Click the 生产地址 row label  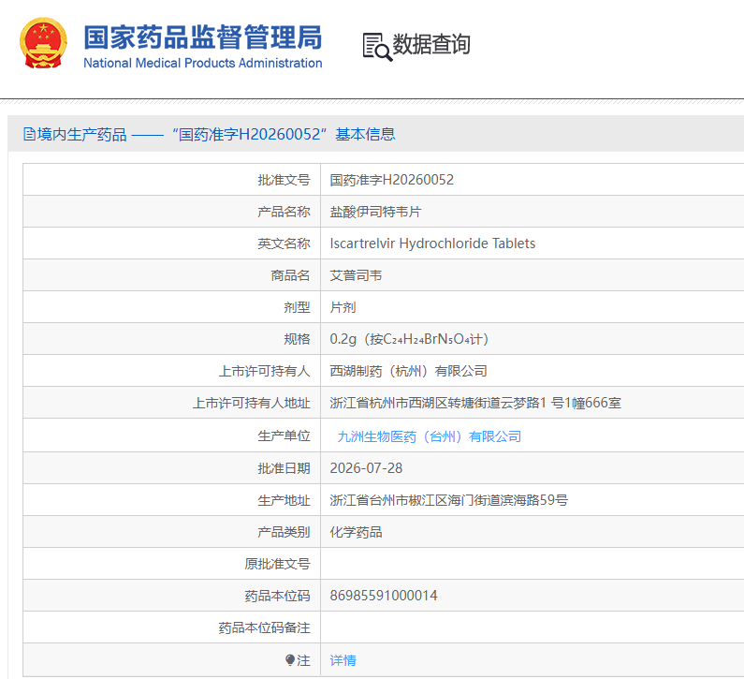point(284,500)
